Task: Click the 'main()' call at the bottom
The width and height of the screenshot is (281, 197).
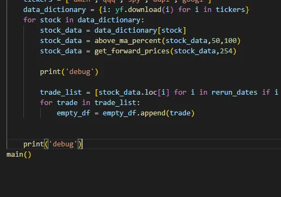Action: click(19, 155)
